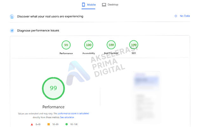Click the 50–89 legend text
Viewport: 203px width, 127px height.
56,124
